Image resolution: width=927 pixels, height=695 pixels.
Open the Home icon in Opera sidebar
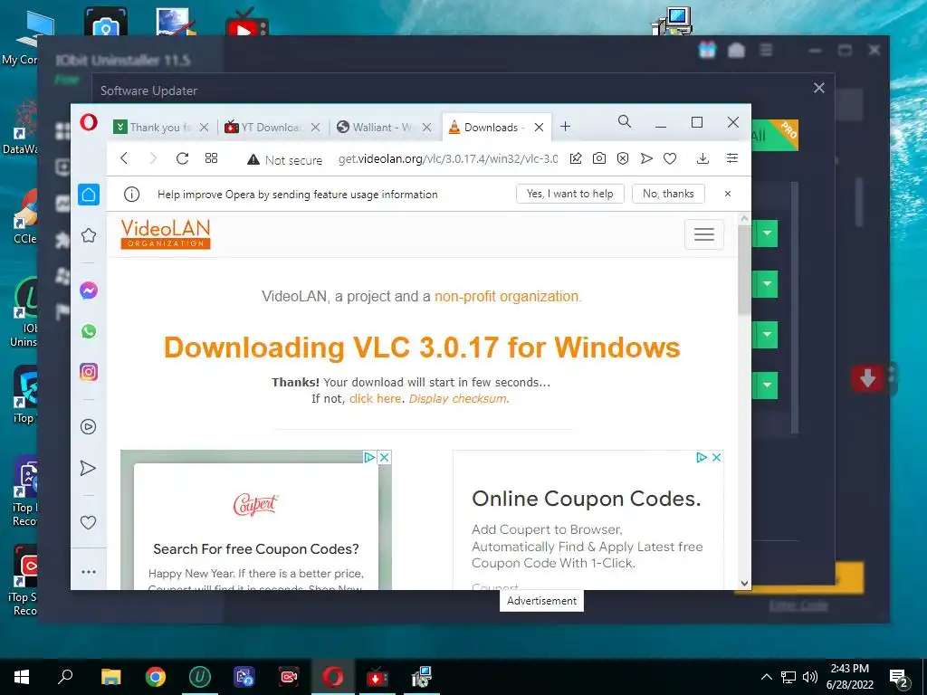click(x=89, y=195)
